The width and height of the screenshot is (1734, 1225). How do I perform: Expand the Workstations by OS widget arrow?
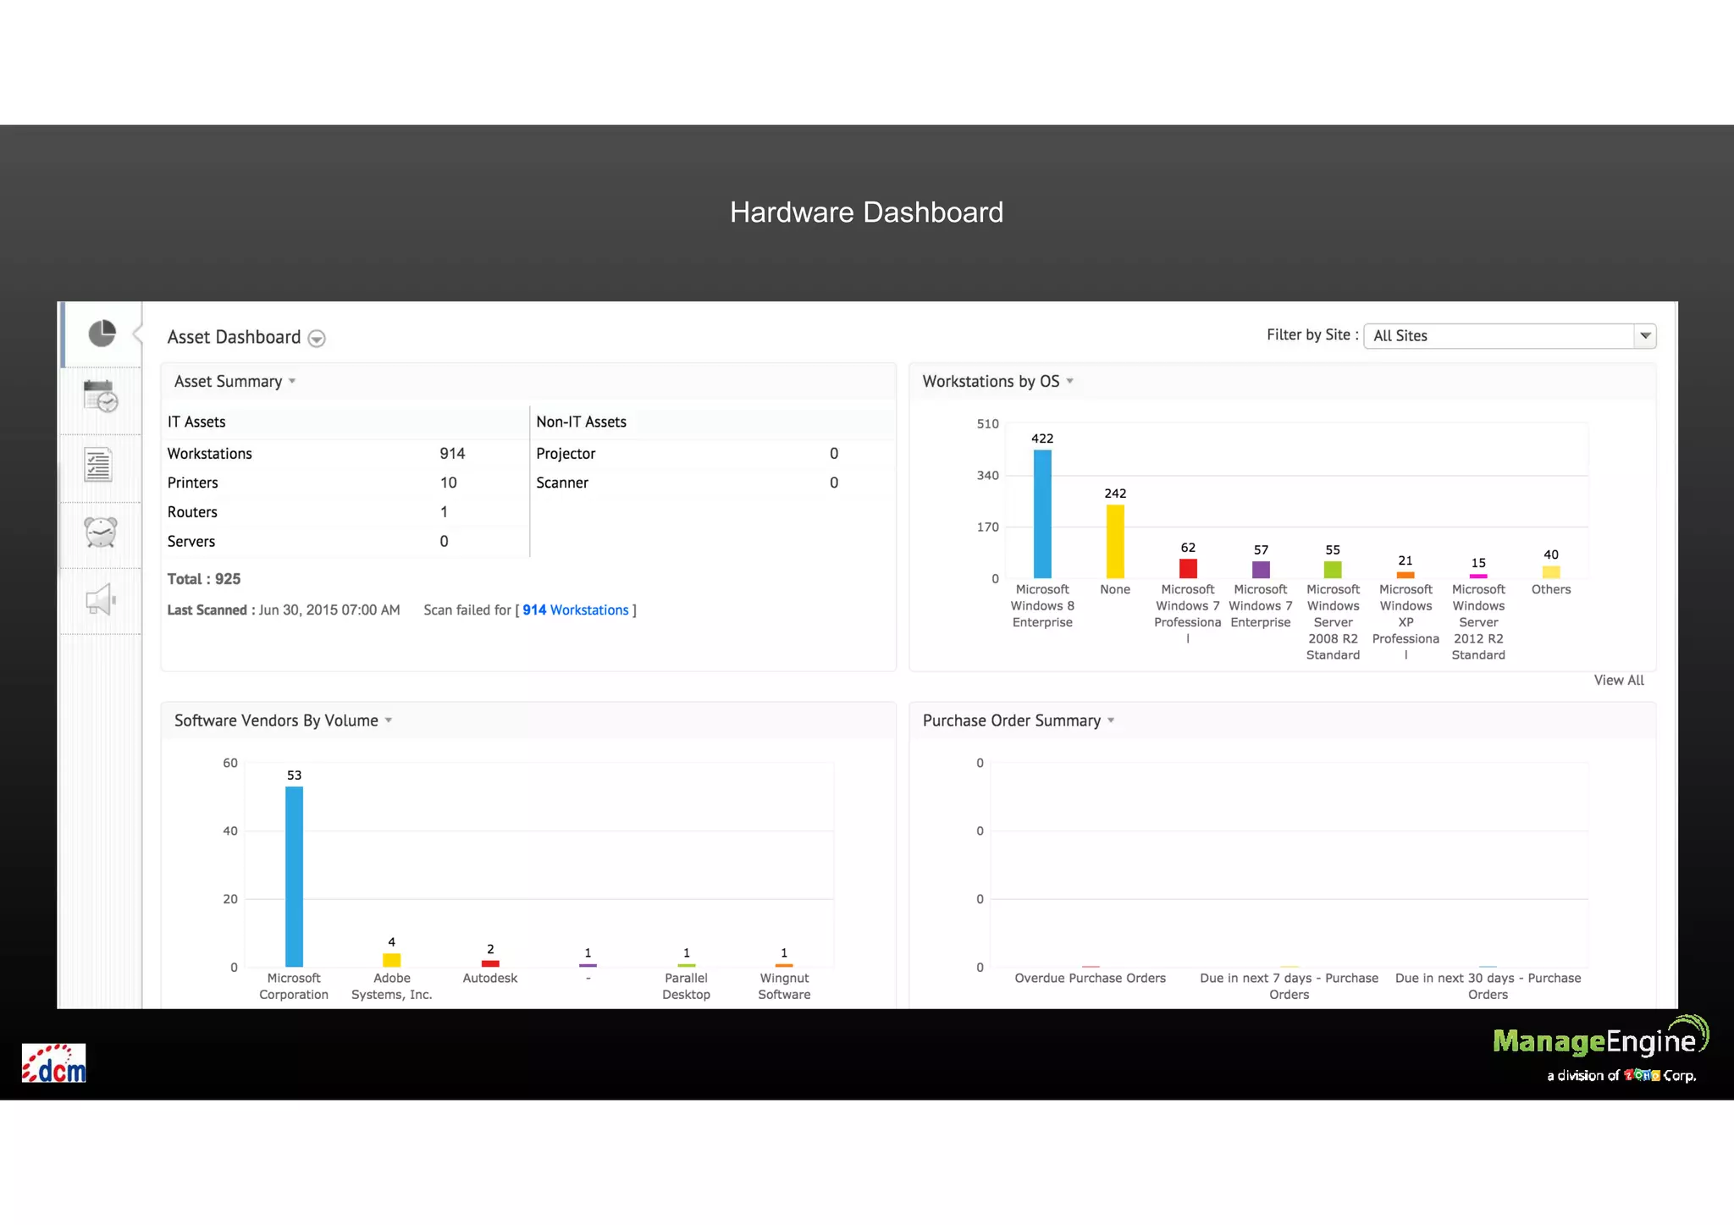coord(1070,382)
